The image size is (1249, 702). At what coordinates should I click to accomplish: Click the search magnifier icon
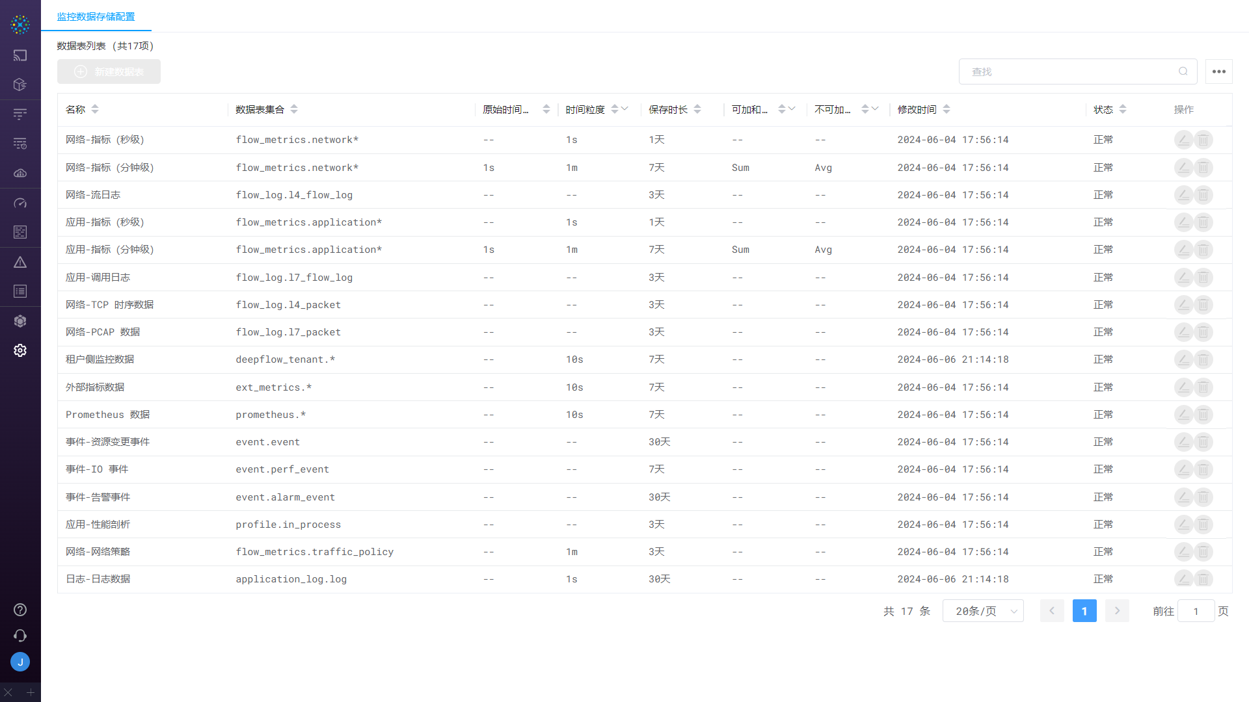[1183, 71]
